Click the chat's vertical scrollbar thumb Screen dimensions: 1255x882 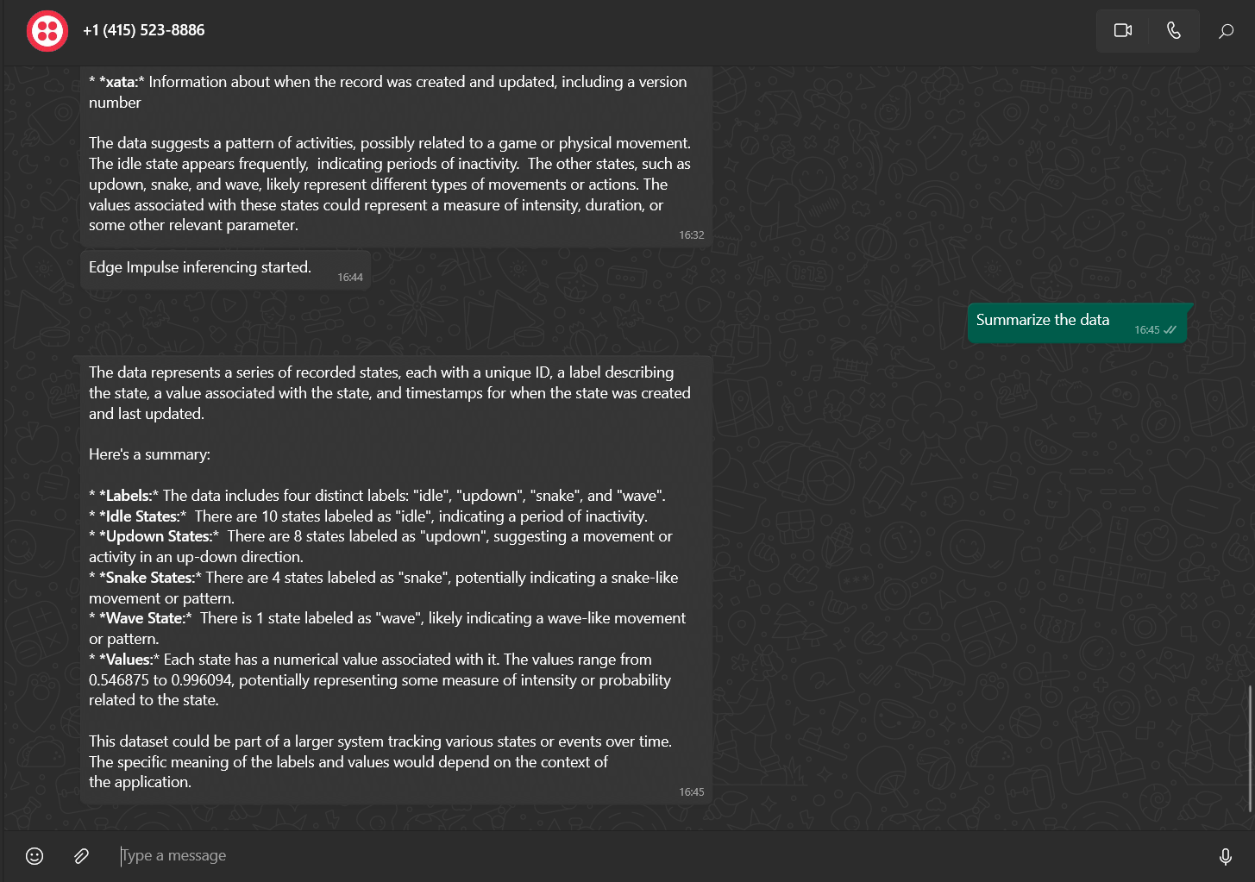coord(1250,748)
